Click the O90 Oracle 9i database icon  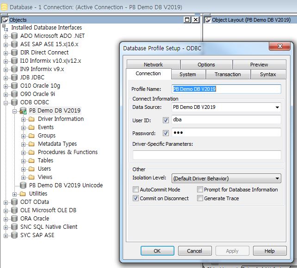click(14, 94)
